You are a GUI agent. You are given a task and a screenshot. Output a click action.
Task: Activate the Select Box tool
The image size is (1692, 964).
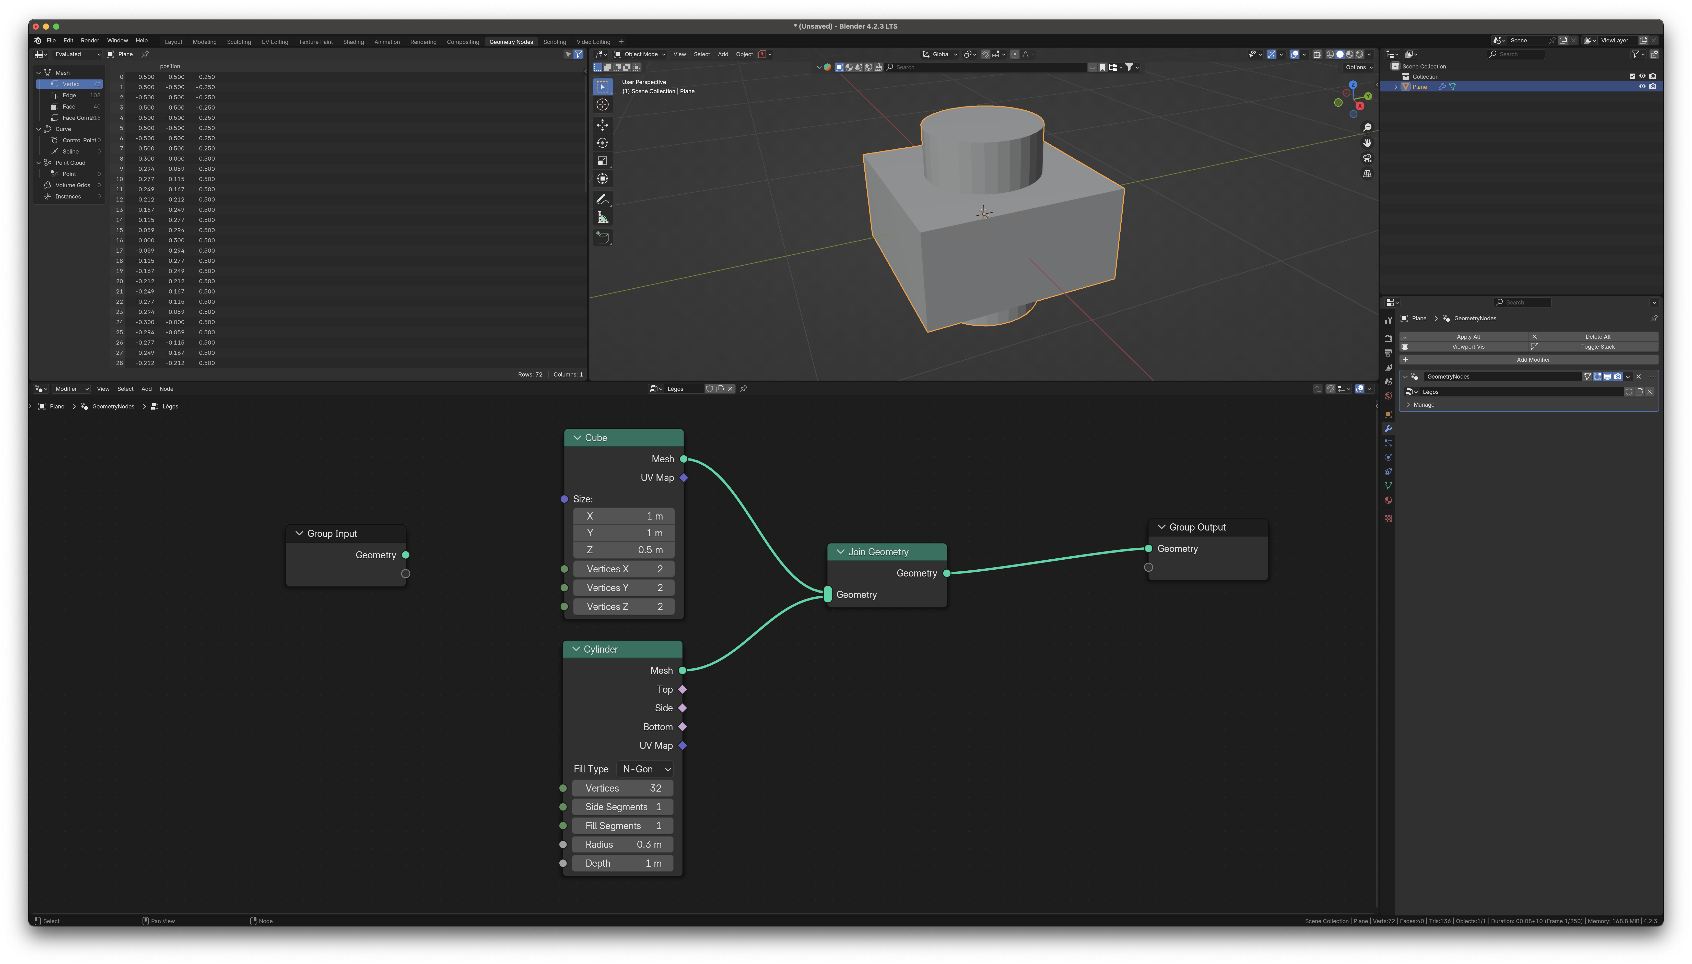602,87
